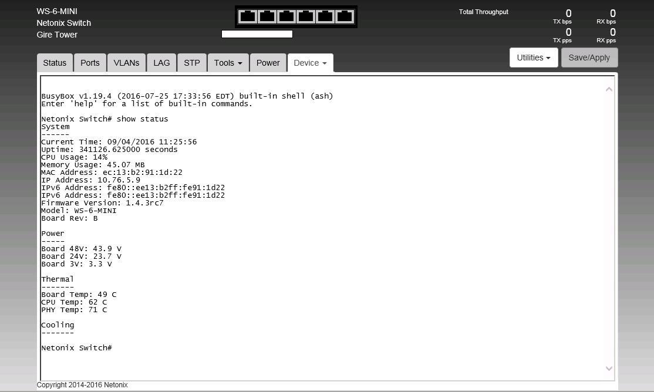The image size is (654, 392).
Task: Click the fifth port icon in switch diagram
Action: [x=325, y=16]
